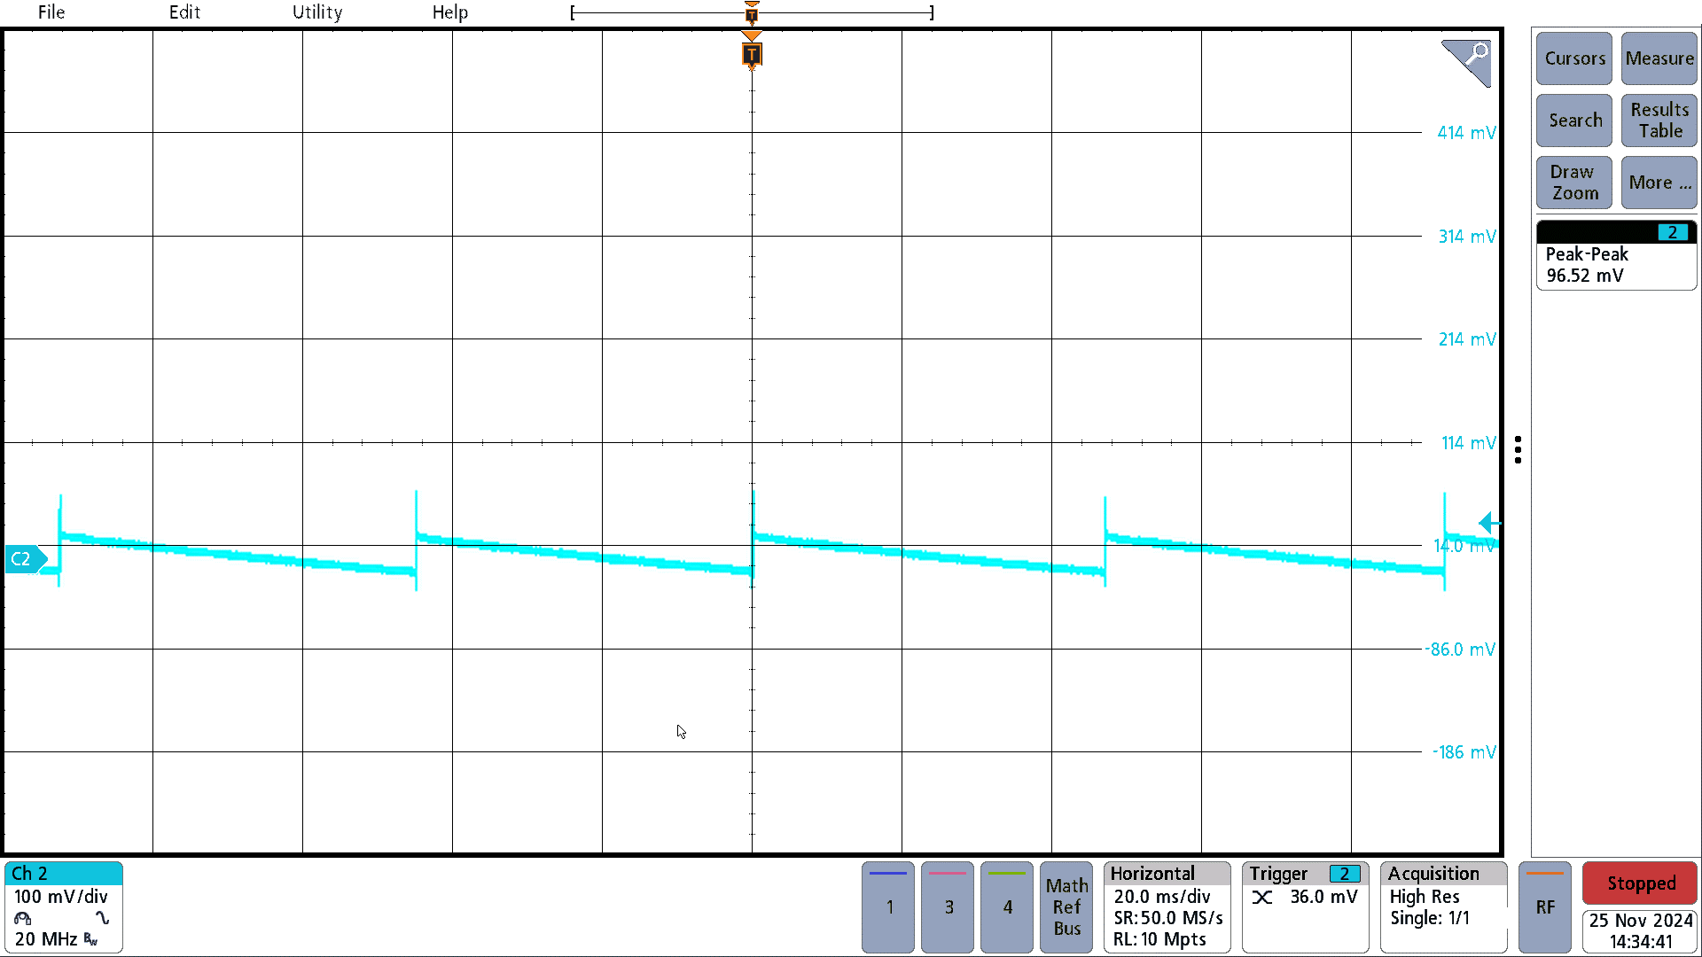Toggle channel 1 on
Viewport: 1702px width, 957px height.
888,907
